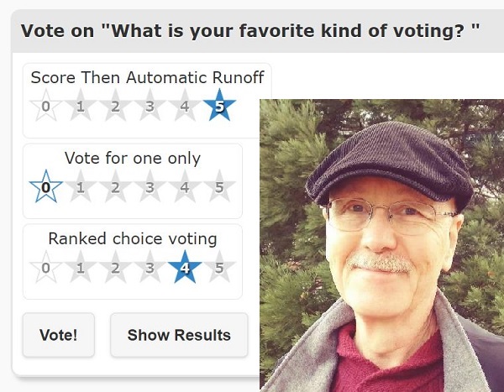The width and height of the screenshot is (504, 392).
Task: Select star 0 for Score Then Automatic Runoff
Action: (x=45, y=106)
